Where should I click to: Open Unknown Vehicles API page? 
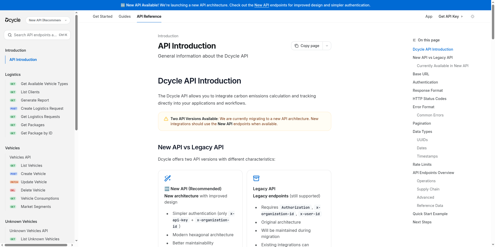tap(29, 231)
